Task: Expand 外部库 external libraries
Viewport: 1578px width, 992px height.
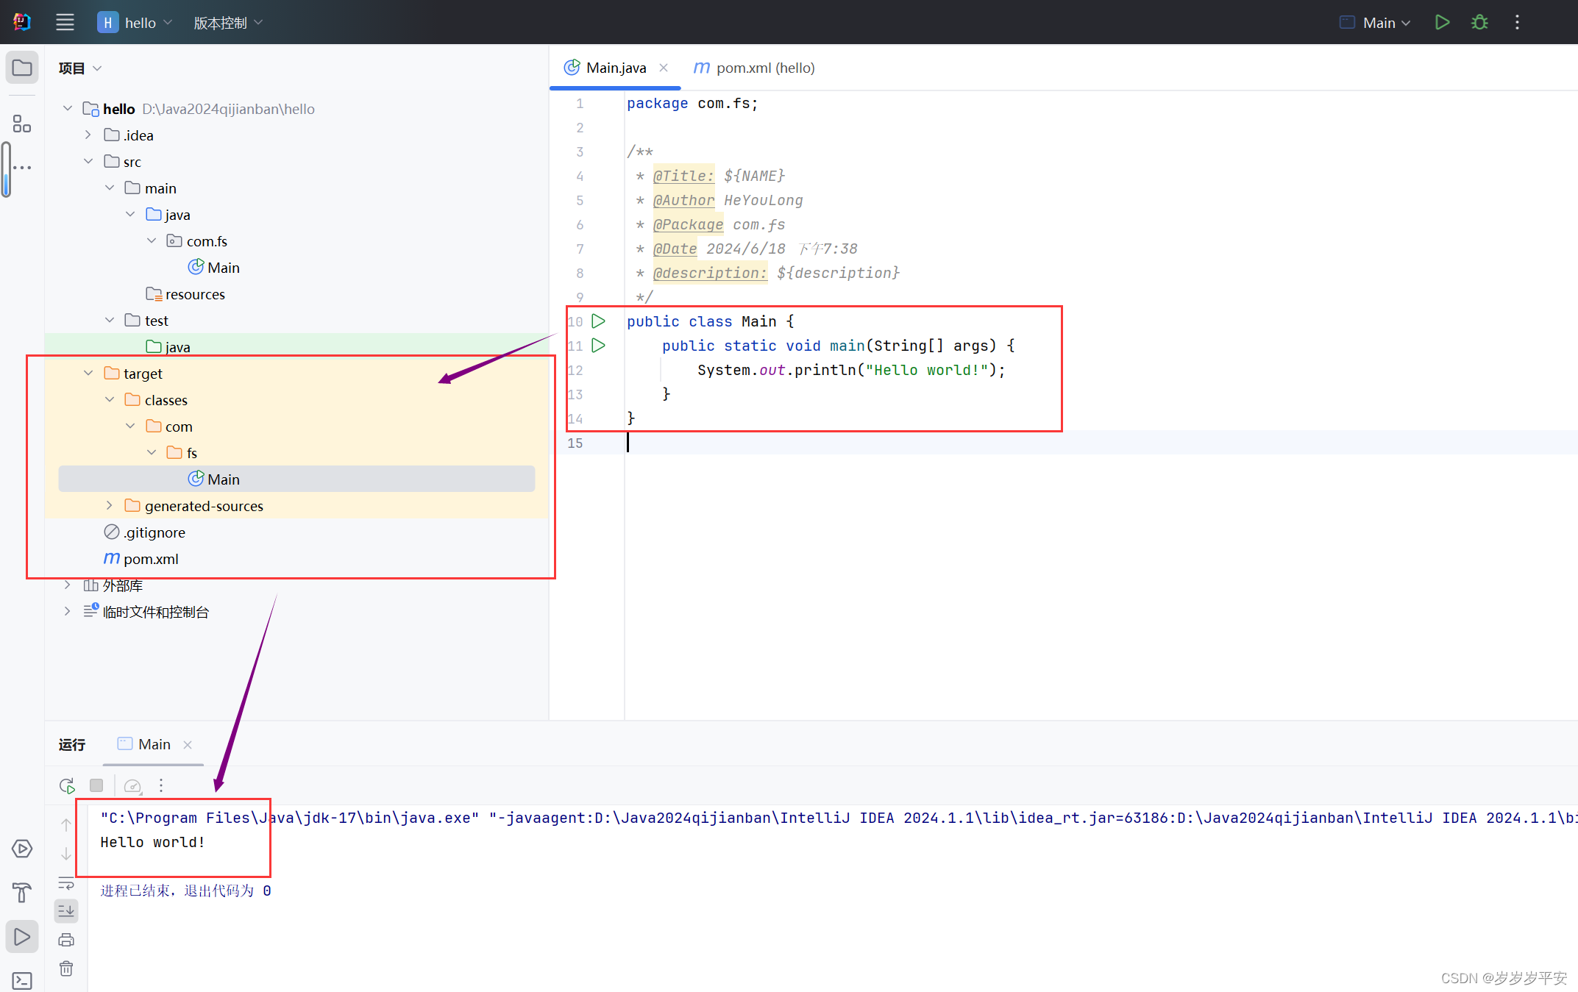Action: tap(68, 585)
